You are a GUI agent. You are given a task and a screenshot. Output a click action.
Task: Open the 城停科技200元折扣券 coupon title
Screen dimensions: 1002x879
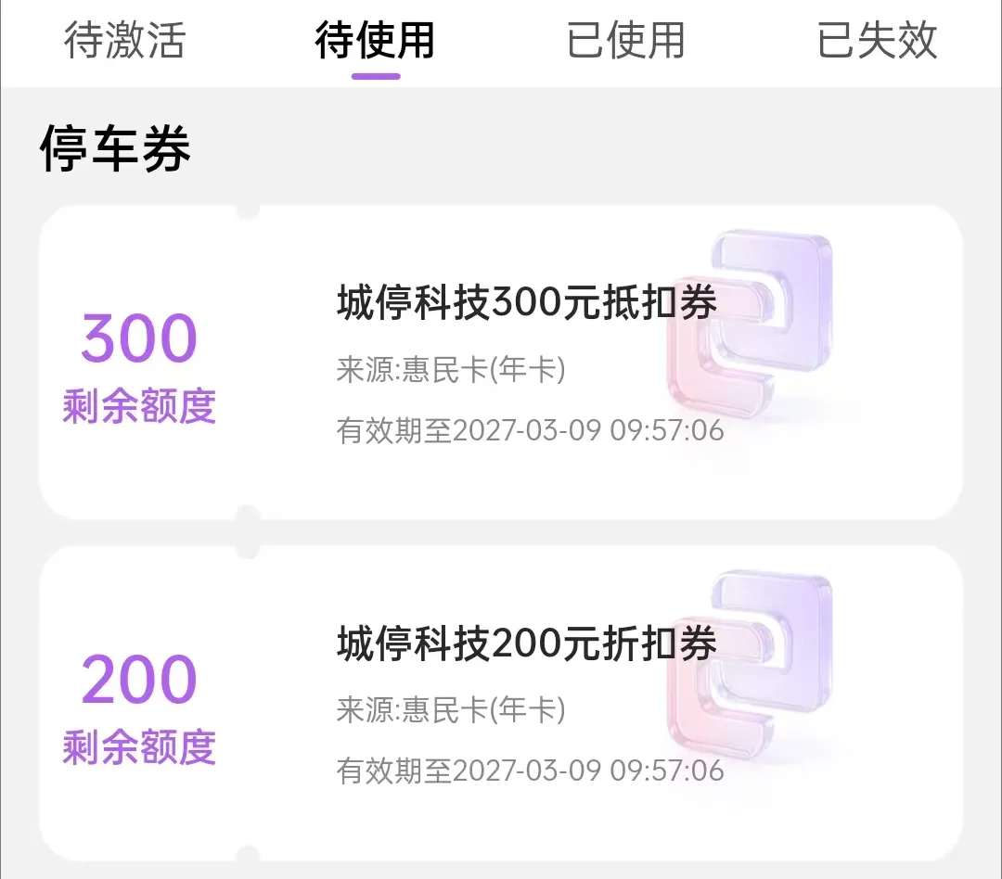tap(527, 643)
